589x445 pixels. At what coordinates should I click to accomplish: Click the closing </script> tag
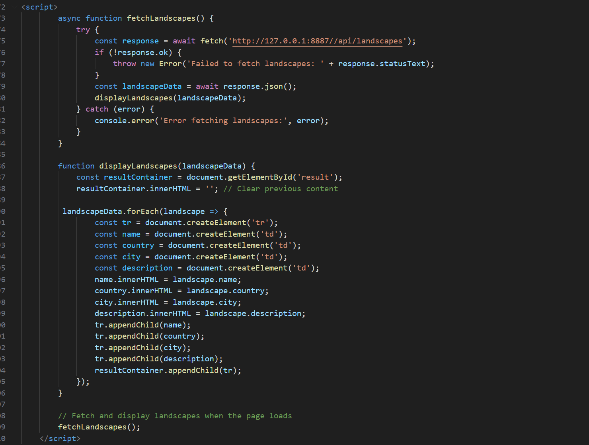[60, 438]
